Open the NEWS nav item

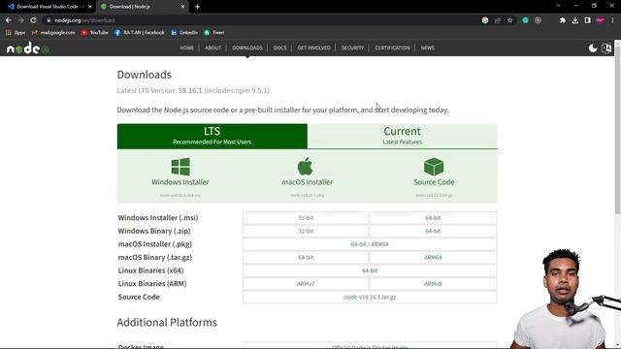tap(427, 48)
